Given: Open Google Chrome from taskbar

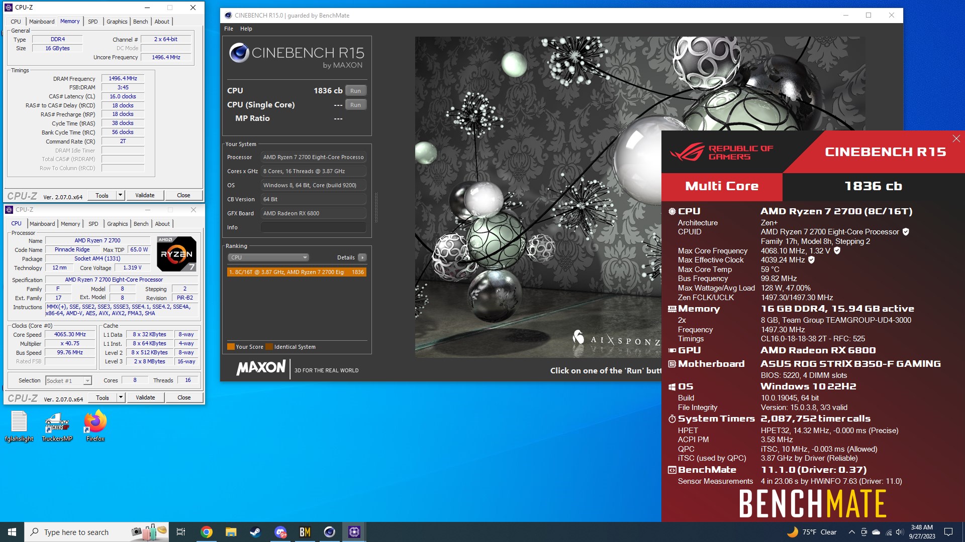Looking at the screenshot, I should [x=206, y=532].
